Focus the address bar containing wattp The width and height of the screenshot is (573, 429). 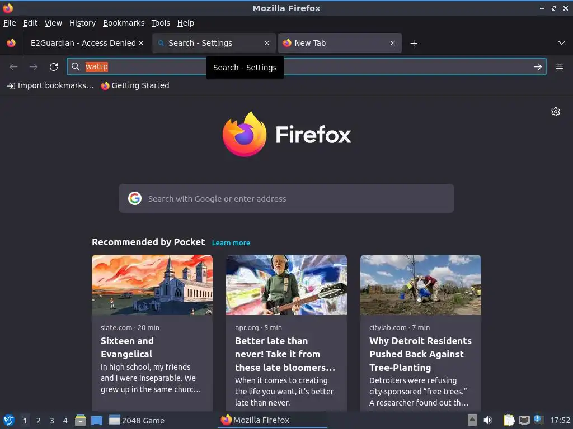pyautogui.click(x=306, y=67)
